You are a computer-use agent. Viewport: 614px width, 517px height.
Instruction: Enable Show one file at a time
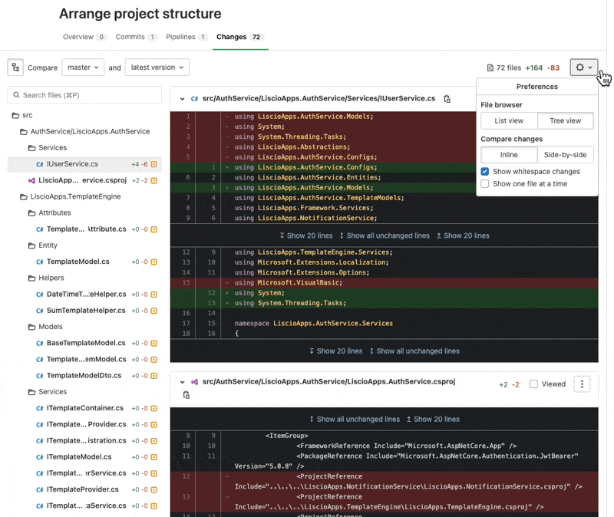click(484, 183)
